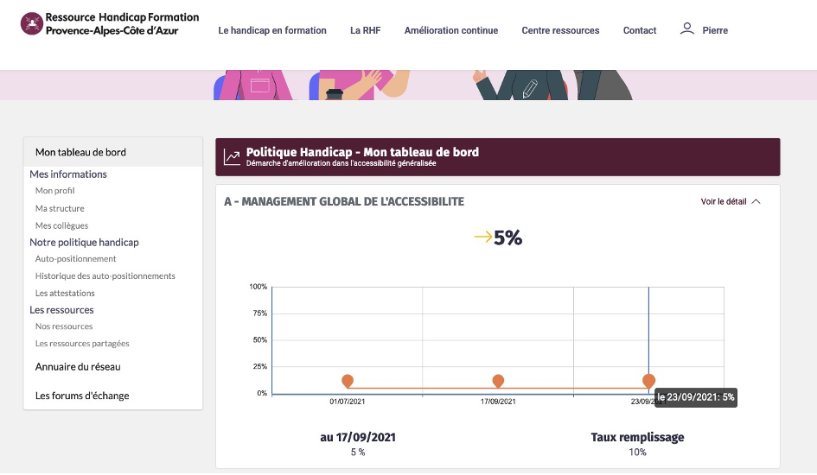The width and height of the screenshot is (817, 475).
Task: Open Mon profil in the sidebar
Action: pyautogui.click(x=54, y=190)
